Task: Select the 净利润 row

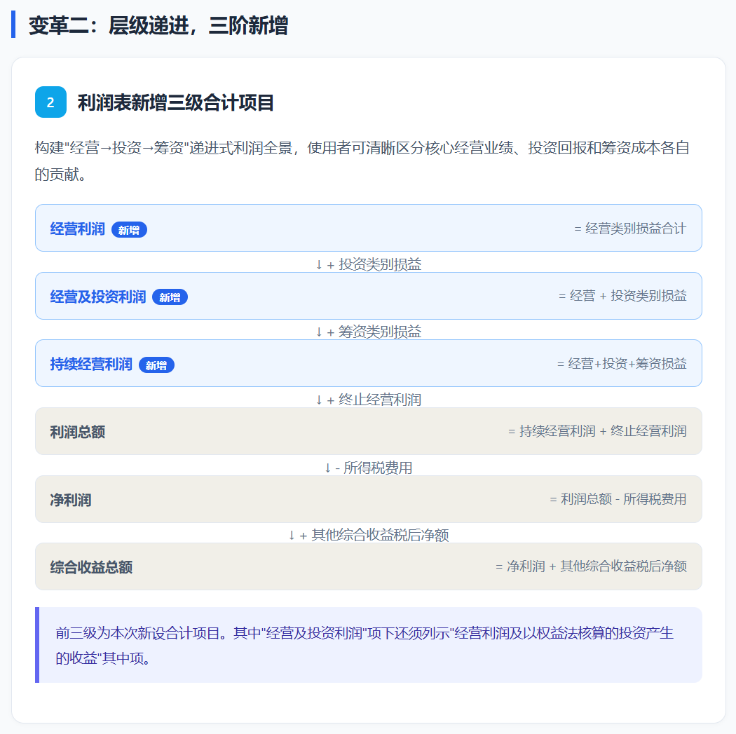Action: [369, 499]
